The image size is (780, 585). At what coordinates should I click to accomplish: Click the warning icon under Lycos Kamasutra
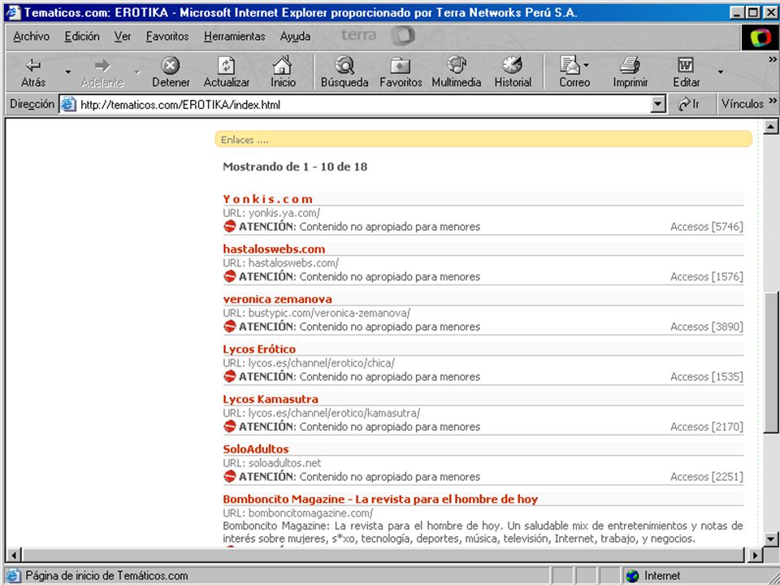tap(229, 427)
